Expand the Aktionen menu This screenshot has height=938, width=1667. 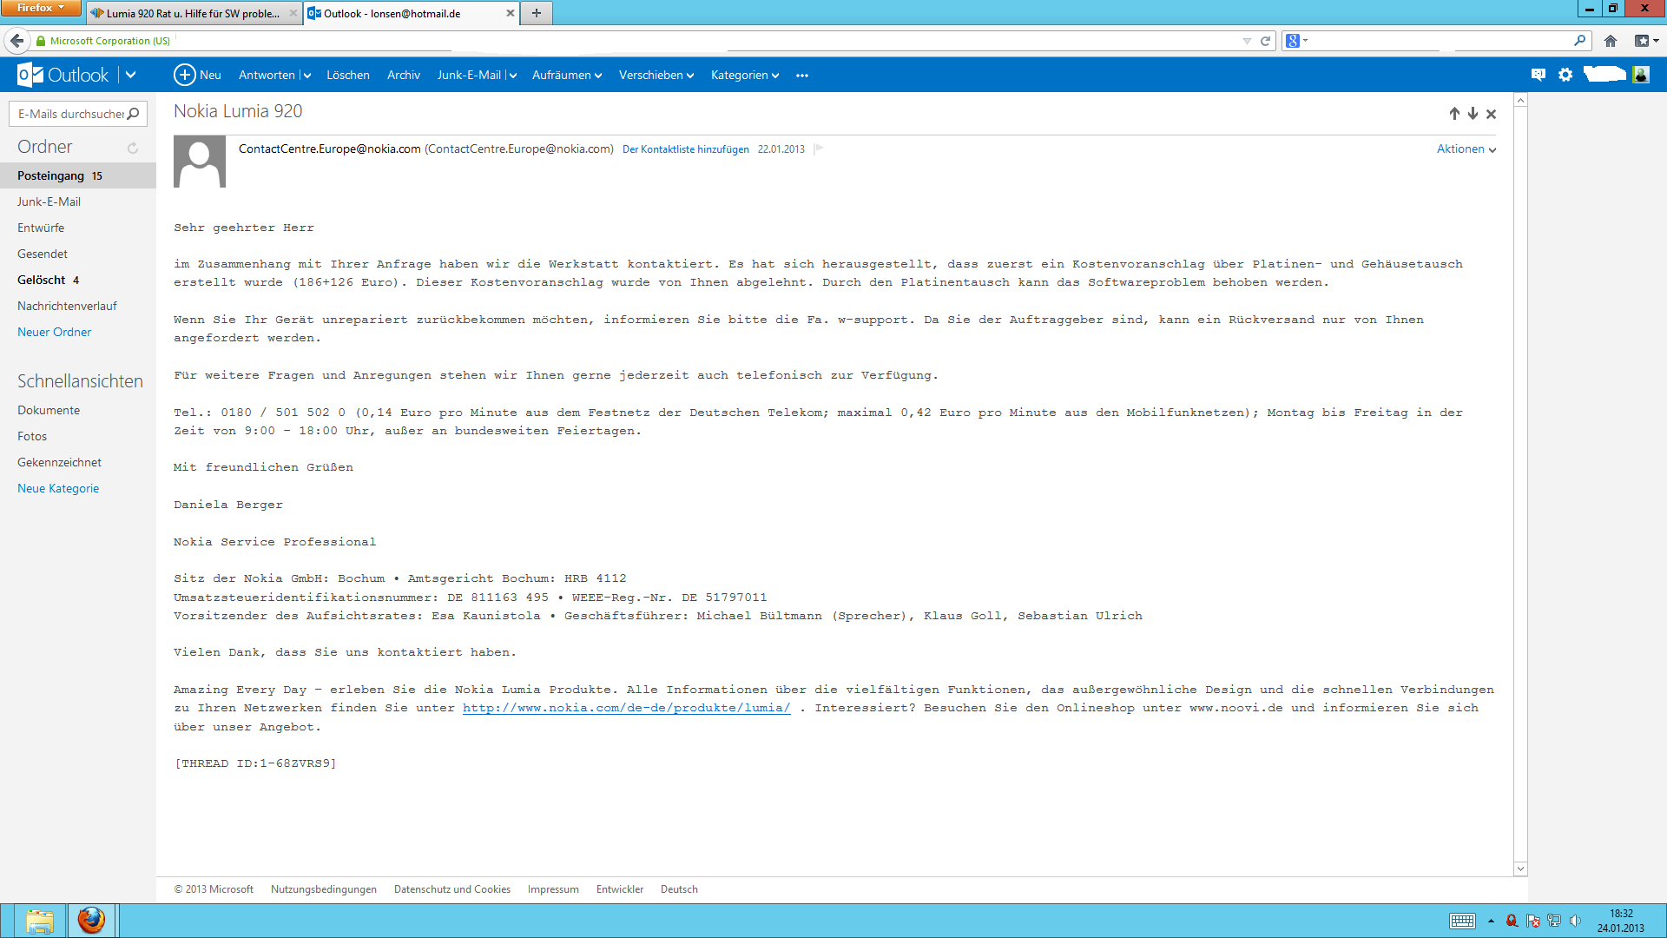pyautogui.click(x=1466, y=149)
